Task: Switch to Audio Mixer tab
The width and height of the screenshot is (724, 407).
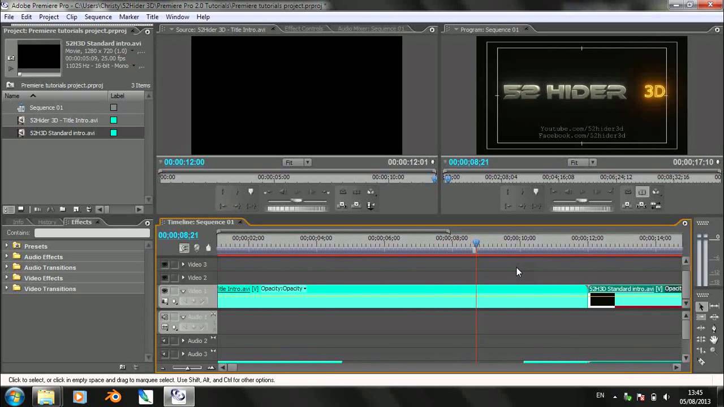Action: 371,29
